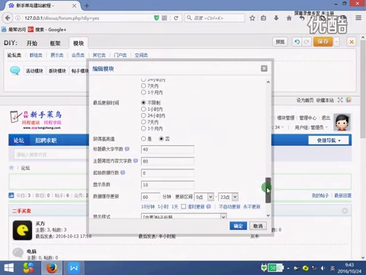Select the 7天内 radio under 最后更新时间
The height and width of the screenshot is (275, 366).
[x=143, y=122]
